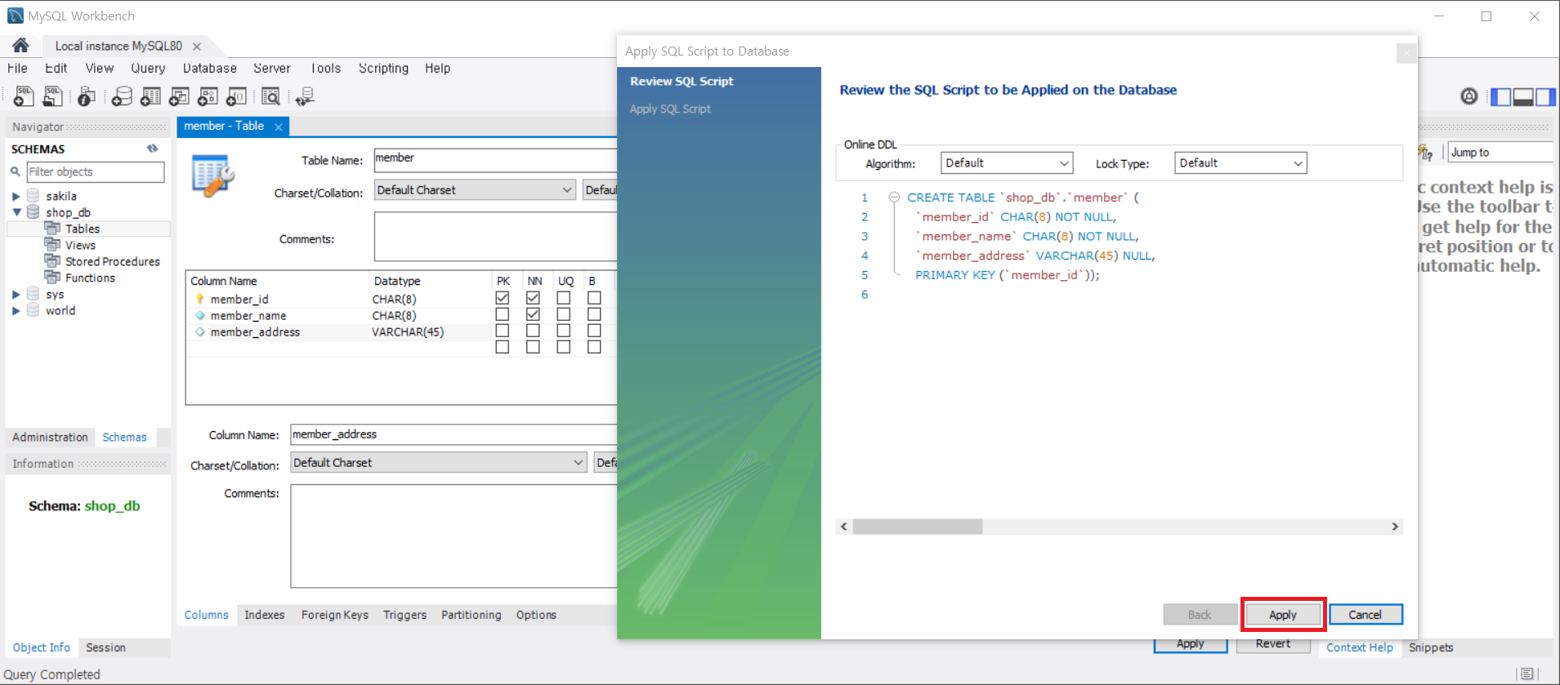Expand the sys schema
The height and width of the screenshot is (685, 1560).
(x=16, y=294)
